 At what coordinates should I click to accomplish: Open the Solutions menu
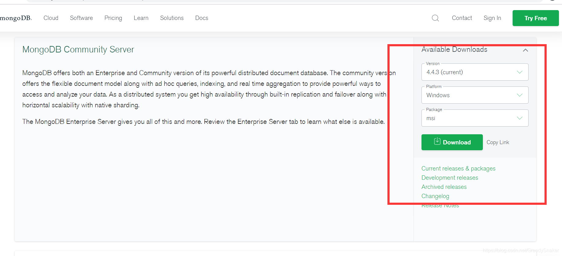pyautogui.click(x=172, y=18)
